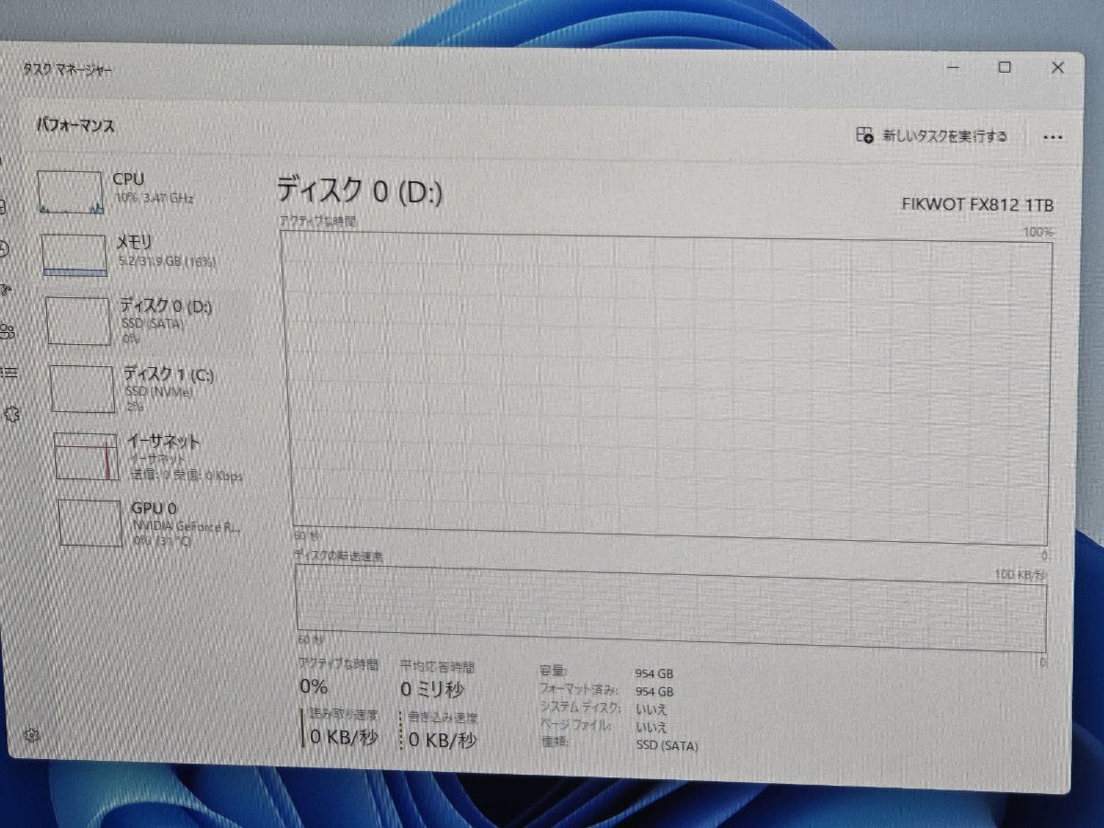Minimize the Task Manager window
Viewport: 1104px width, 828px height.
[x=954, y=67]
